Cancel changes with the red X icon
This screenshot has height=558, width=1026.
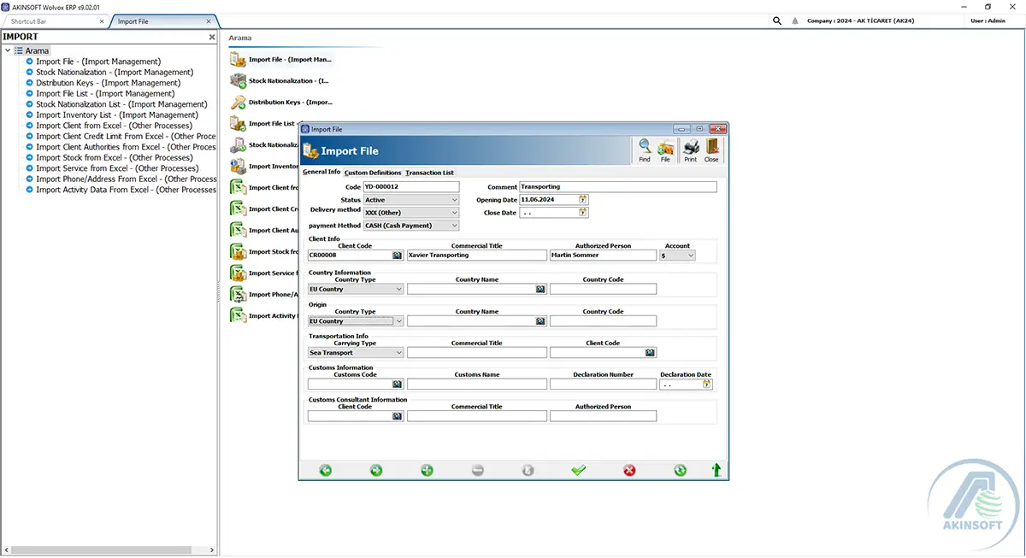click(x=629, y=470)
